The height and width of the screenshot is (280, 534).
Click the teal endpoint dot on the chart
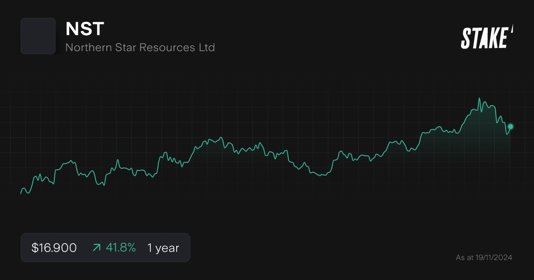coord(510,127)
